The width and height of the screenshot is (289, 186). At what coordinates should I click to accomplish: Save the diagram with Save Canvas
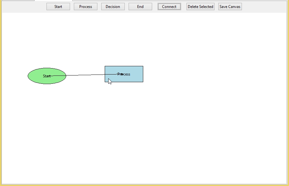point(230,7)
